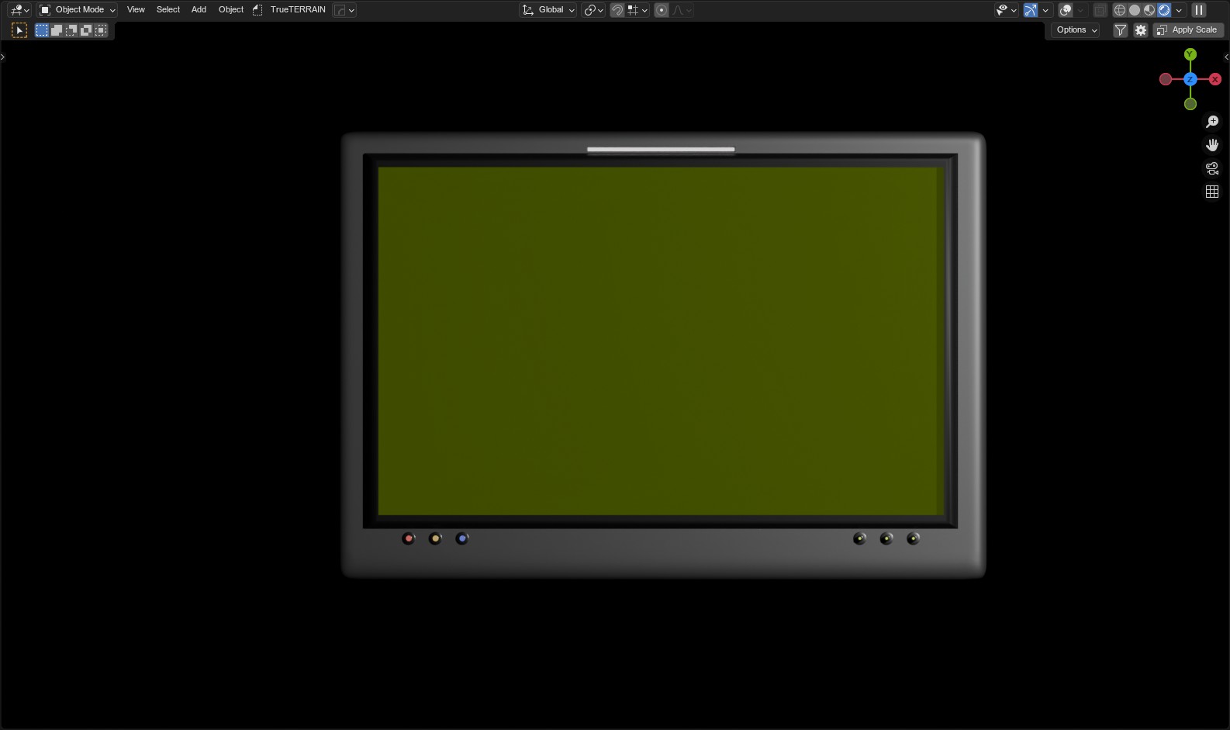Toggle proportional editing button

click(662, 10)
